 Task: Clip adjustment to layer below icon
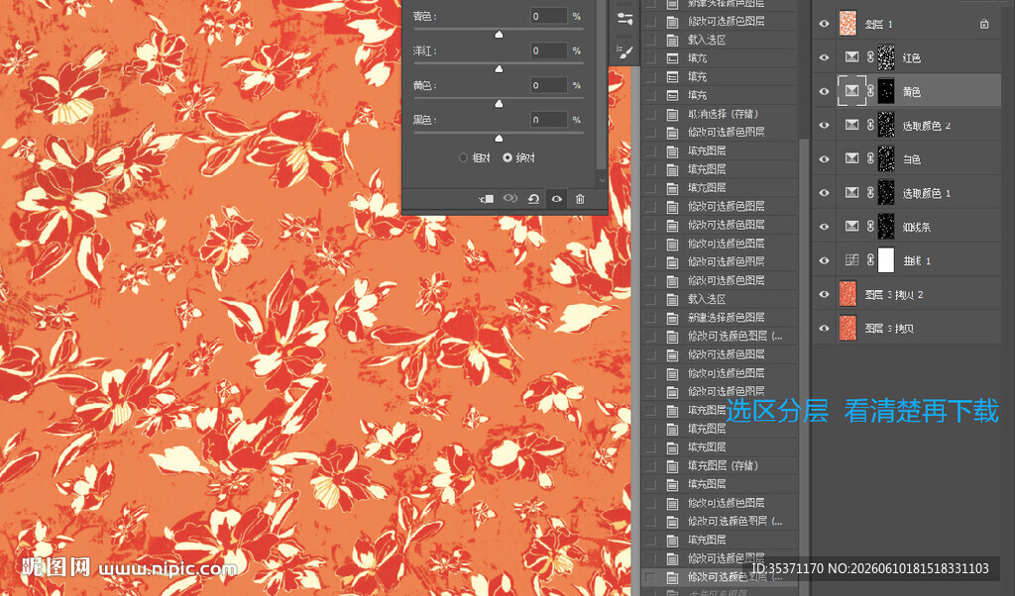(x=486, y=199)
